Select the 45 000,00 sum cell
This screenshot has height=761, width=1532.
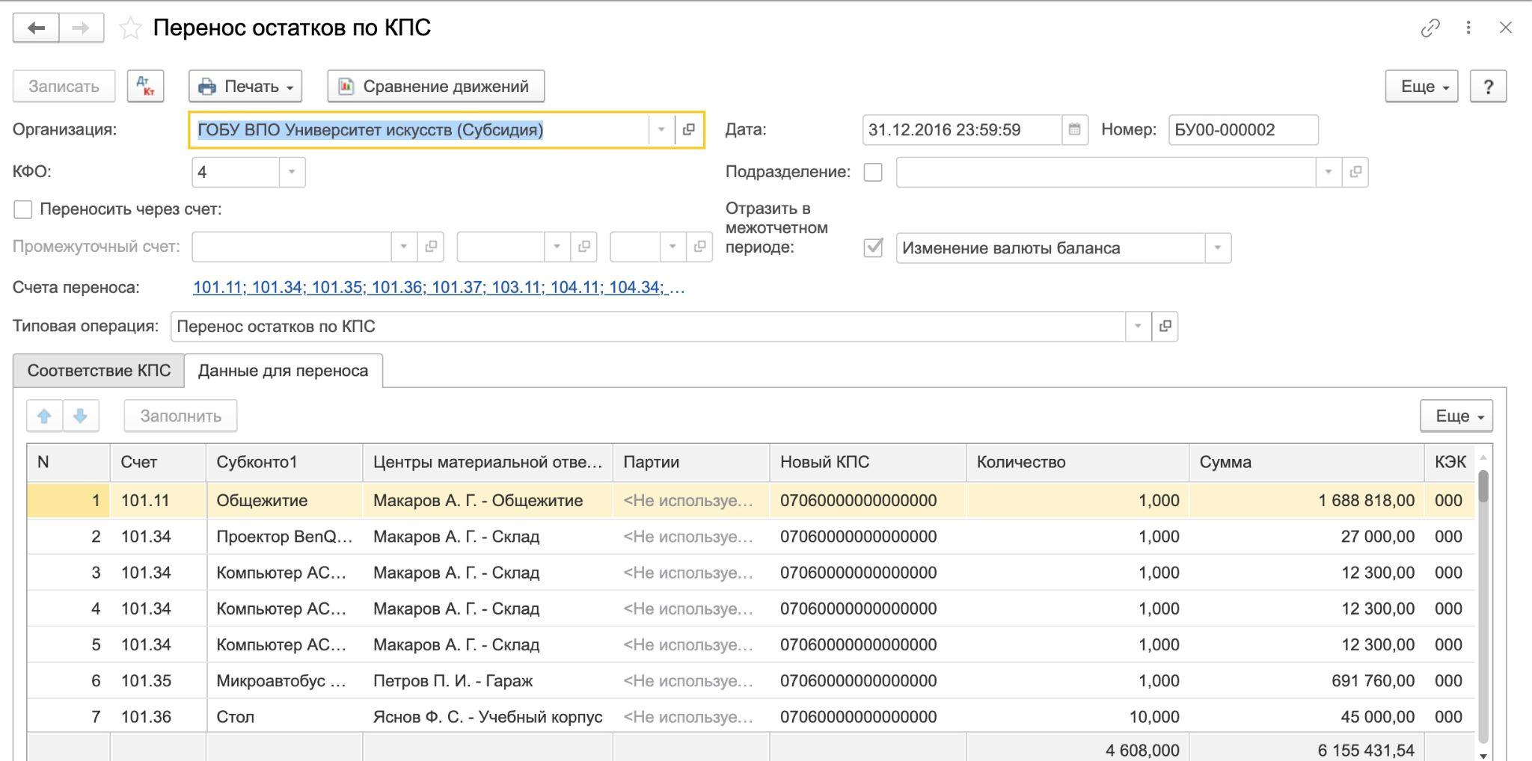(1307, 717)
